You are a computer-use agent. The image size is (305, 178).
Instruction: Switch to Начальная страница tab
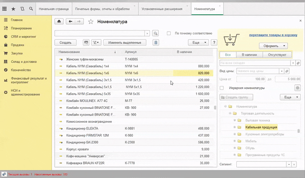54,9
